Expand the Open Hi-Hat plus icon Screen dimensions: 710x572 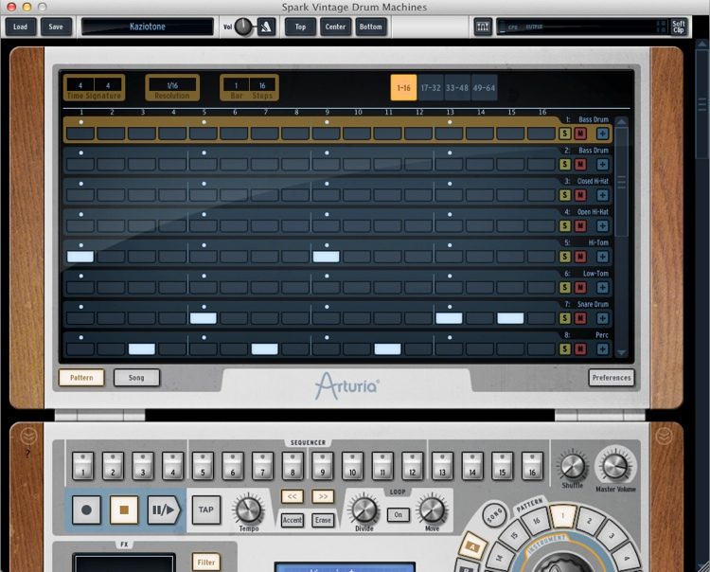(602, 226)
